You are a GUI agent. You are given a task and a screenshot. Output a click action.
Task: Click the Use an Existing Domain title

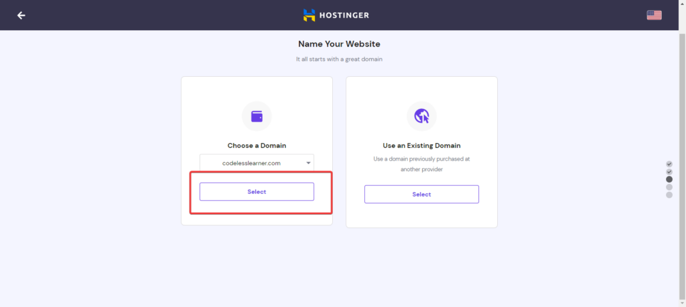[x=422, y=145]
